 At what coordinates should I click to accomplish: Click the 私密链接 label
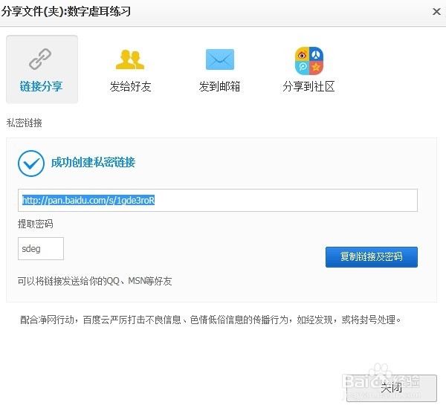(25, 123)
